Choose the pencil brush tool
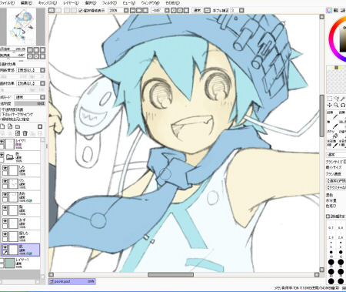The image size is (346, 292). click(x=333, y=115)
